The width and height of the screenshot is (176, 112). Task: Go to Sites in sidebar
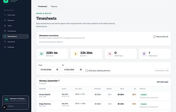(16, 26)
